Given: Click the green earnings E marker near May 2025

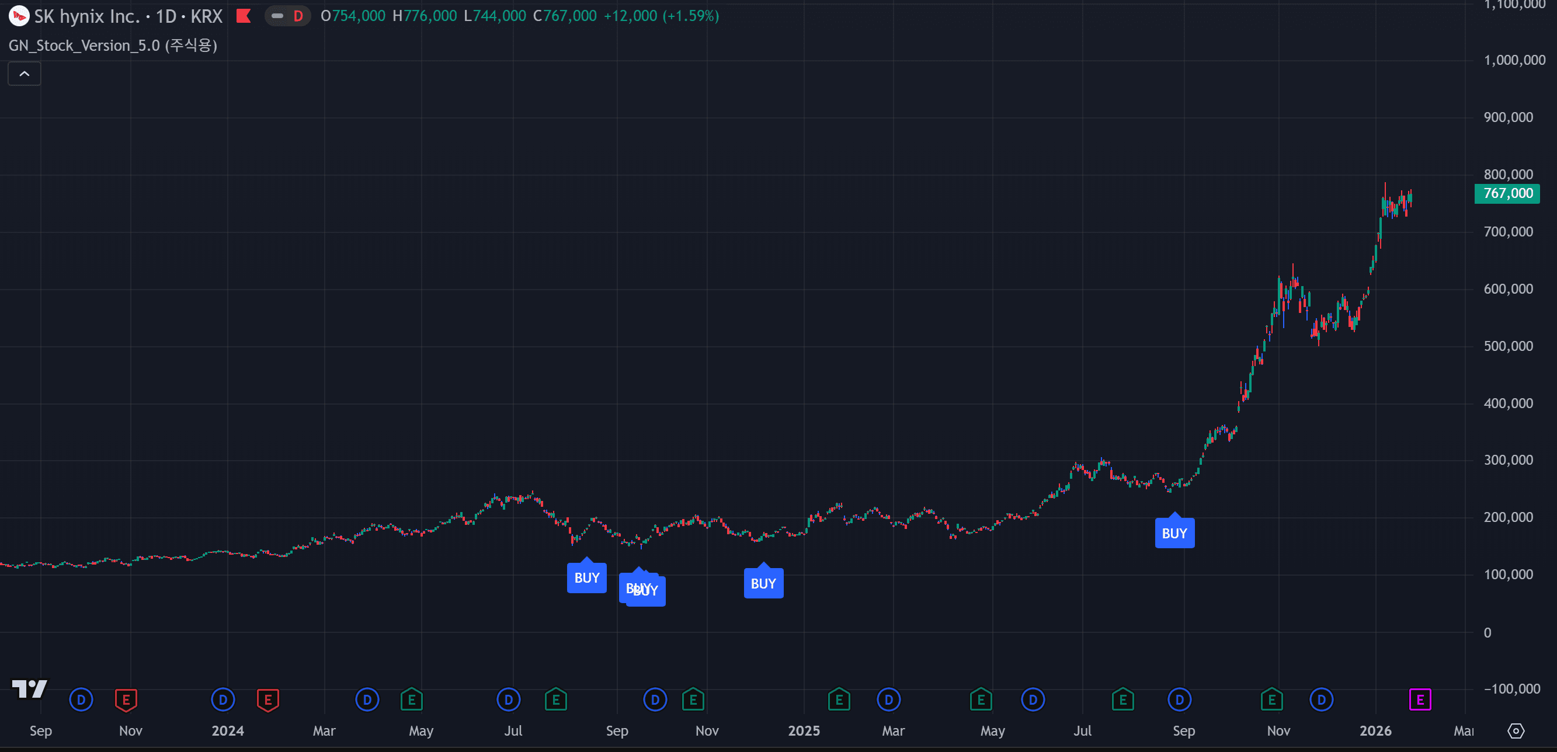Looking at the screenshot, I should pyautogui.click(x=981, y=700).
